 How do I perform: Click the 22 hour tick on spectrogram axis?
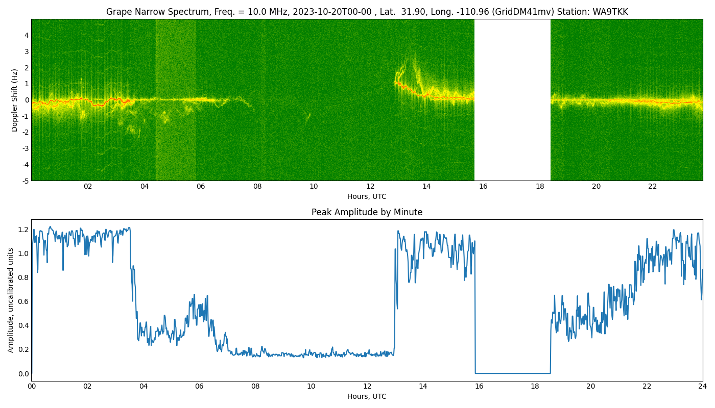[653, 187]
